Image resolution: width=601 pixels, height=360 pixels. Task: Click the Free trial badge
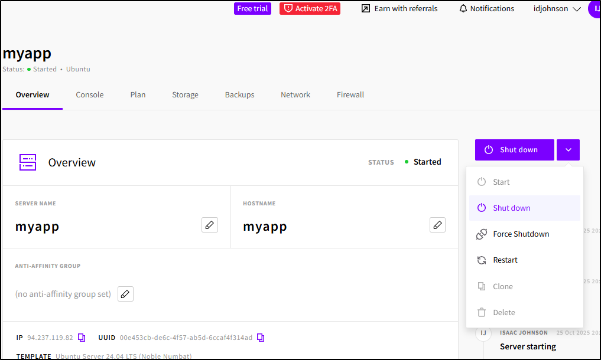(252, 9)
